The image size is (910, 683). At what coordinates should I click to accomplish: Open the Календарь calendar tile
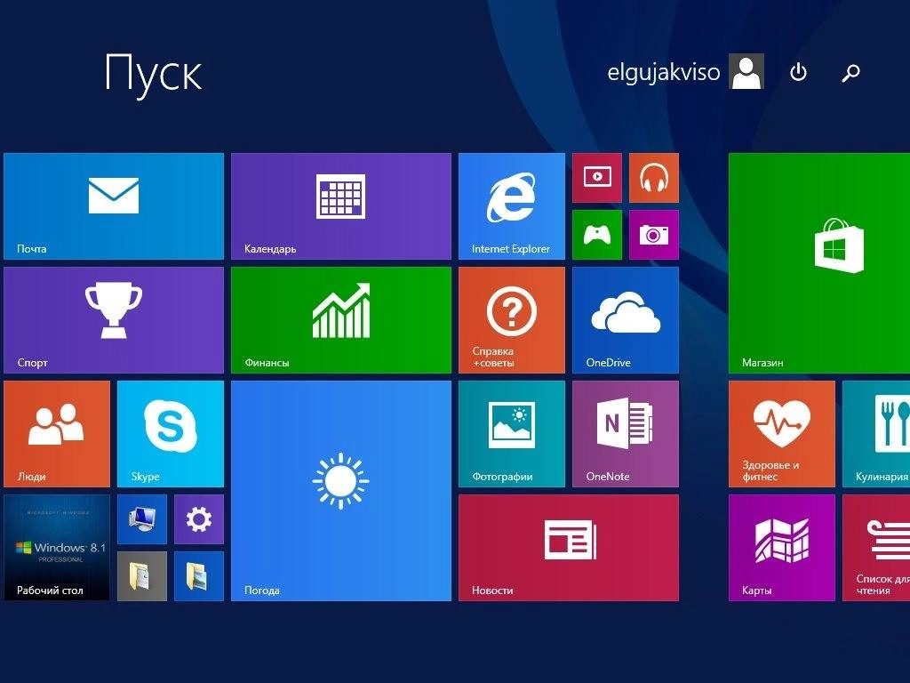tap(341, 206)
